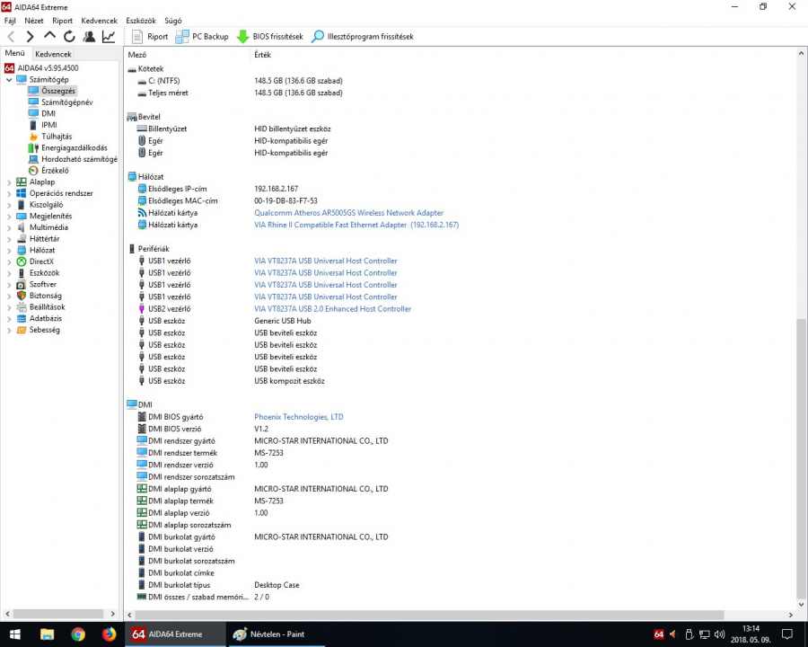Click the vertical scrollbar thumb of details pane
This screenshot has height=647, width=808.
point(801,456)
